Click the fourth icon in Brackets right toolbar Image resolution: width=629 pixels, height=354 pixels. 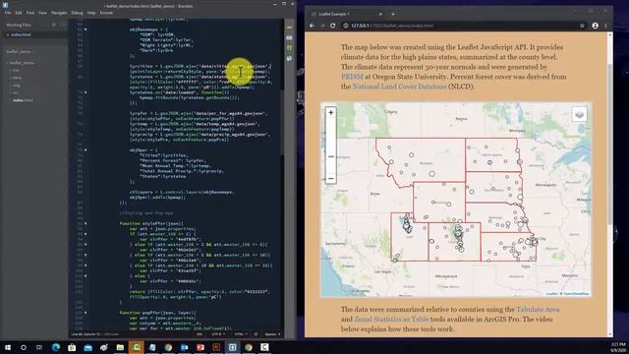pos(289,58)
